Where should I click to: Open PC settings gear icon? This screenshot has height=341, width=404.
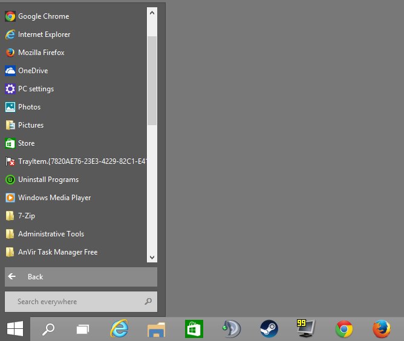click(10, 89)
